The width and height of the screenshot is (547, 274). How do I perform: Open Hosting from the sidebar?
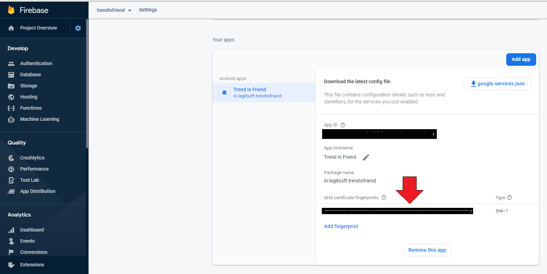pyautogui.click(x=29, y=97)
